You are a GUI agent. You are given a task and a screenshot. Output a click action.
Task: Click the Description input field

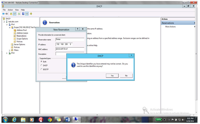tap(70, 54)
